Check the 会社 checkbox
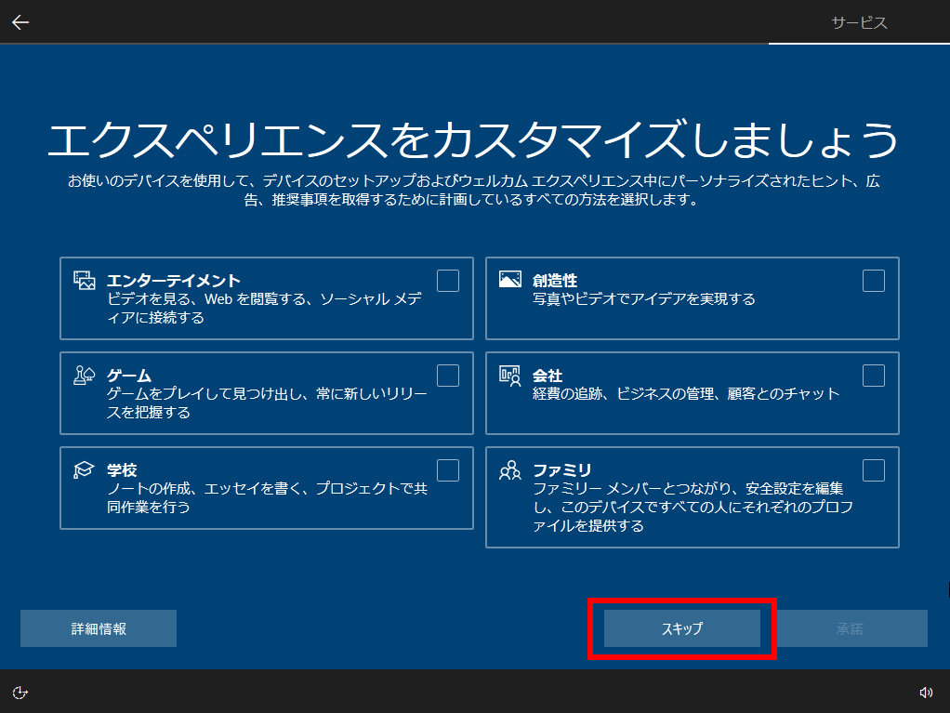This screenshot has height=713, width=950. click(874, 376)
